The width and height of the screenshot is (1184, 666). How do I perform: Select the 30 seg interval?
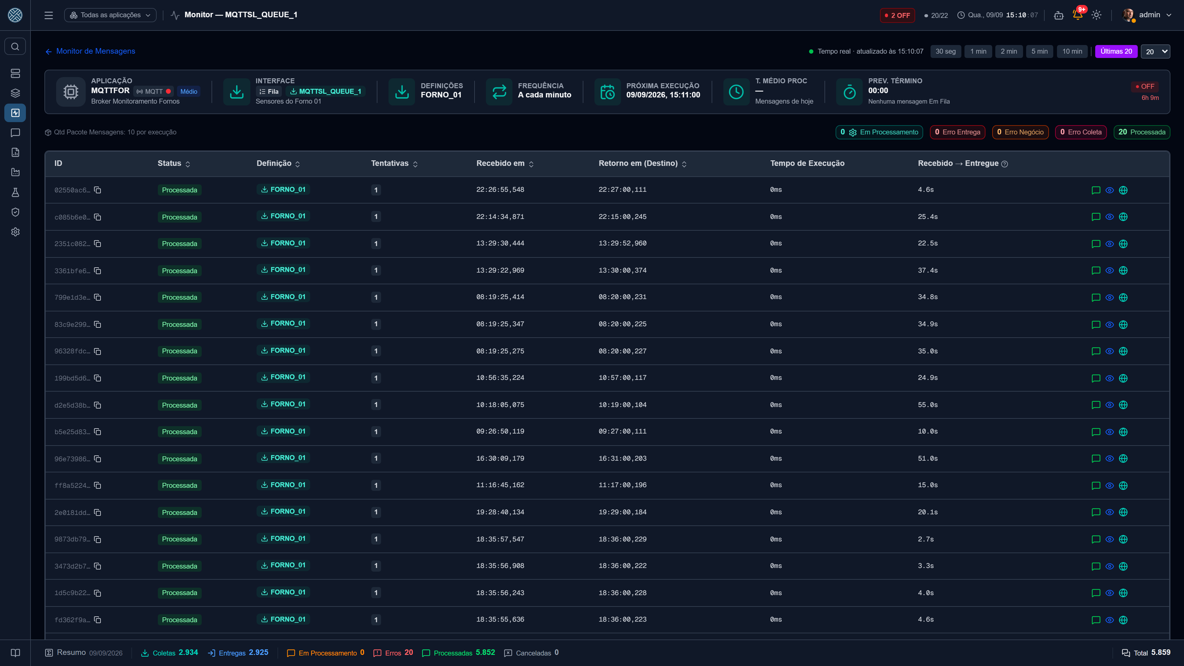945,51
